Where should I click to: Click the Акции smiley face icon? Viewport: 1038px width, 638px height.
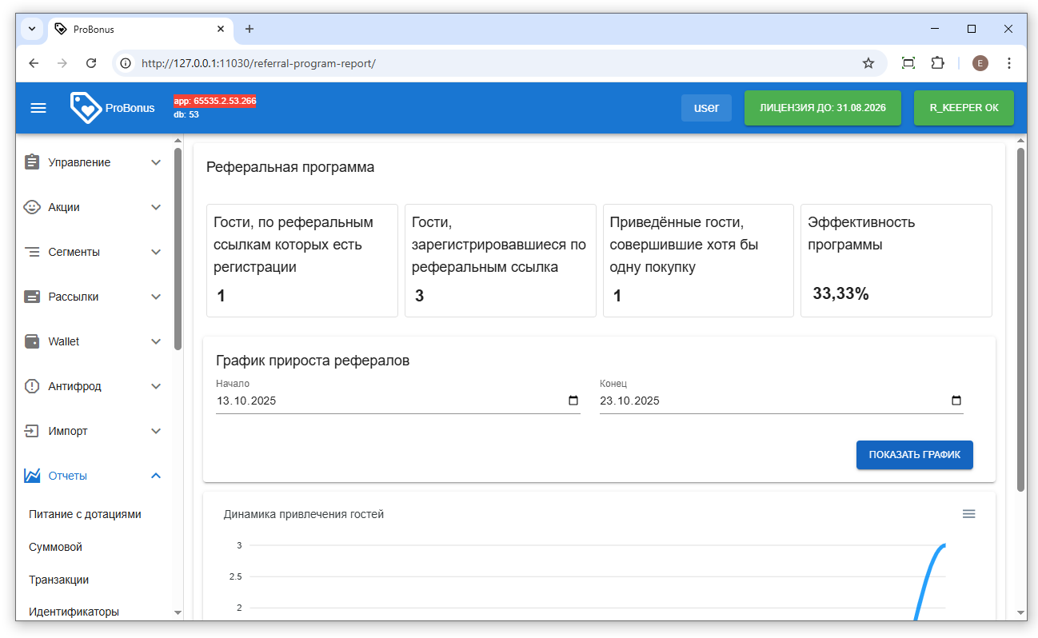coord(32,207)
